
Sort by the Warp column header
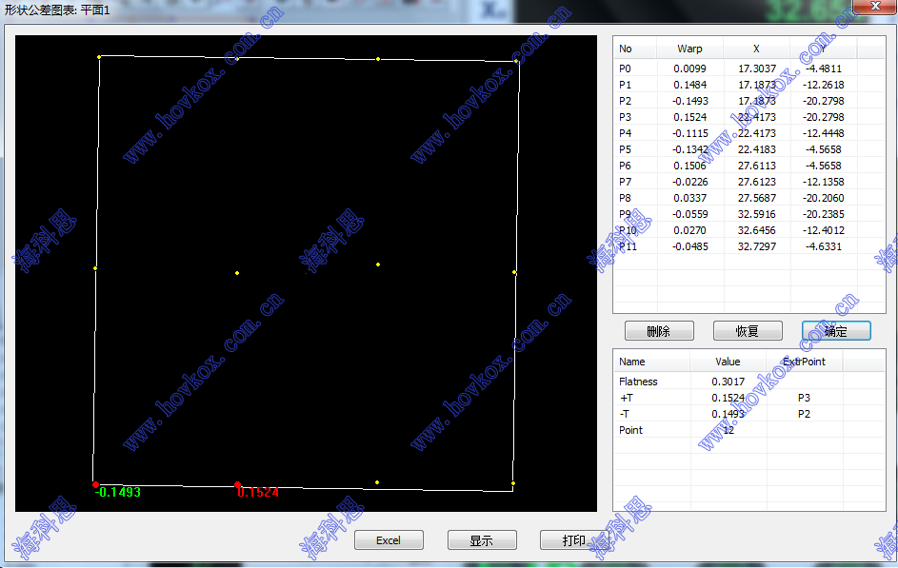click(689, 49)
